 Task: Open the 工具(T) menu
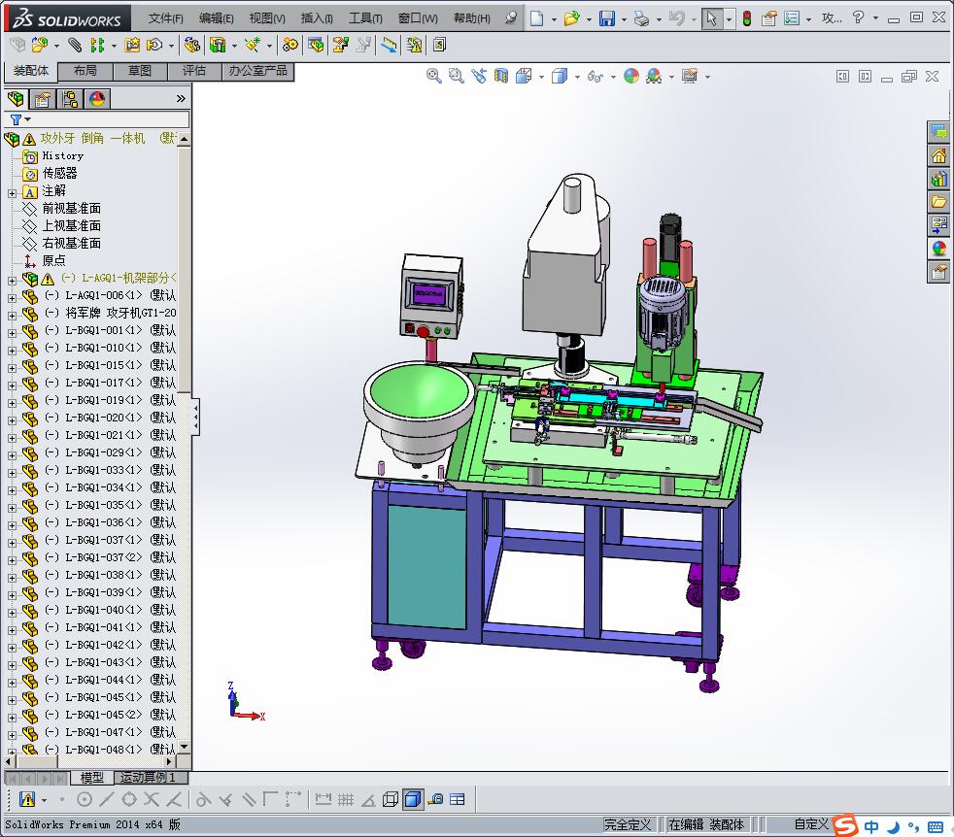(x=365, y=18)
